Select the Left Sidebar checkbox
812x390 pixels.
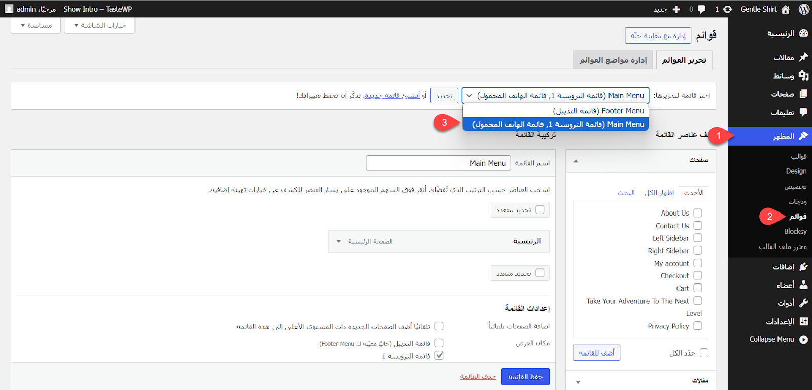pyautogui.click(x=698, y=238)
